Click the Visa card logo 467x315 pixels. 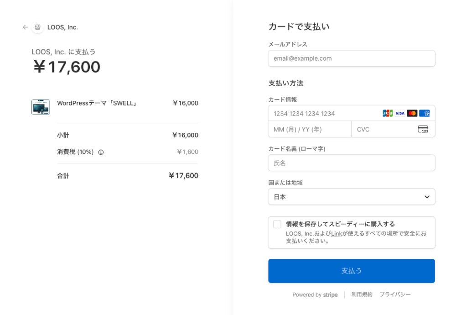pyautogui.click(x=400, y=113)
